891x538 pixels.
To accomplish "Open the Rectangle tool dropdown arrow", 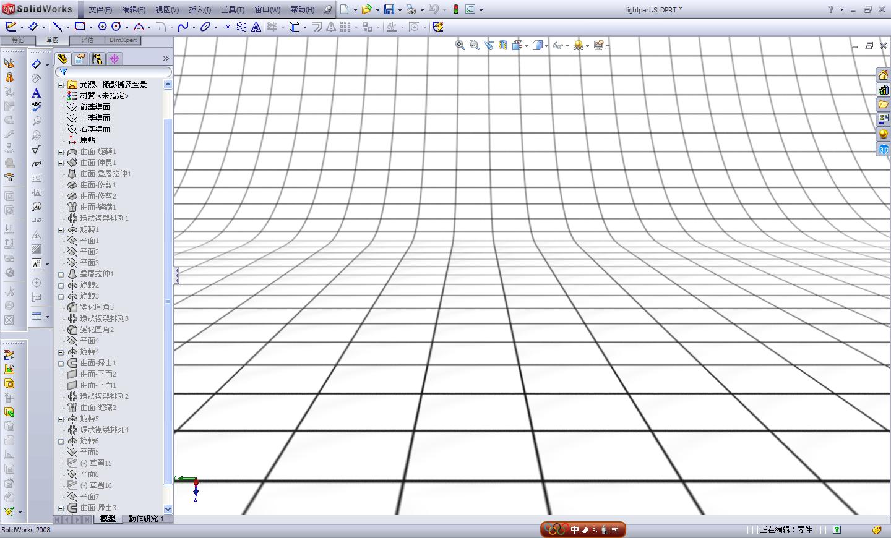I will click(x=90, y=27).
